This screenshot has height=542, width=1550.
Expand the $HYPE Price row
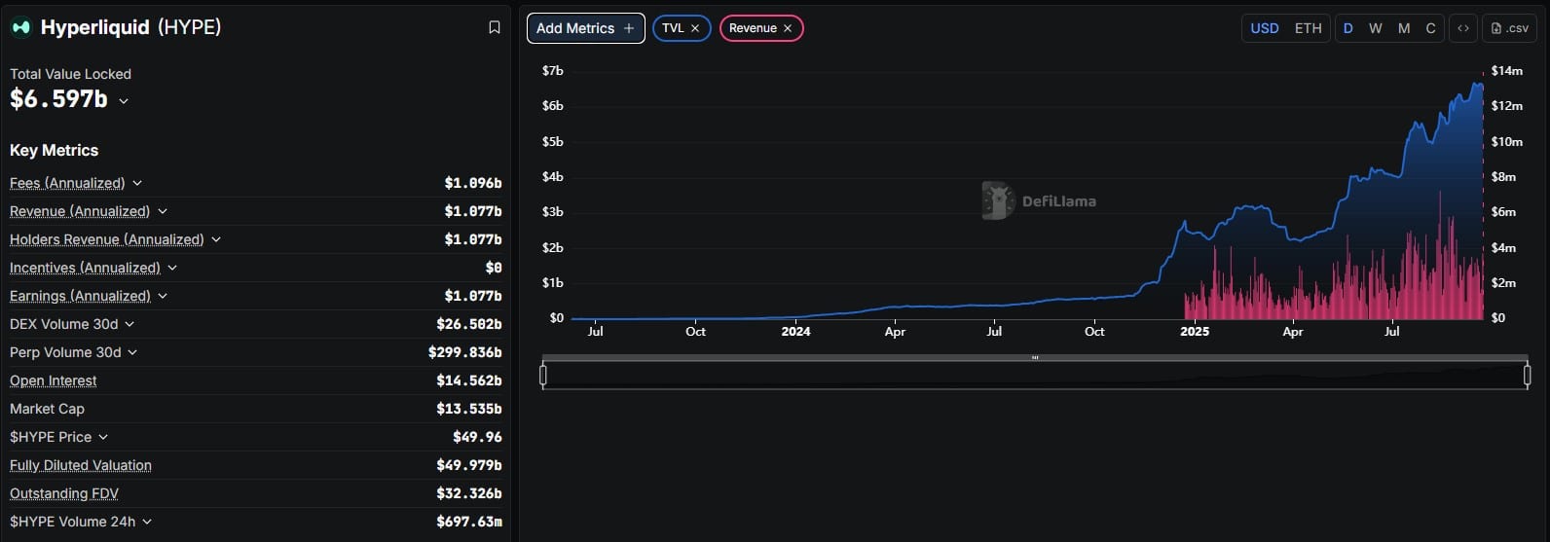[x=103, y=437]
